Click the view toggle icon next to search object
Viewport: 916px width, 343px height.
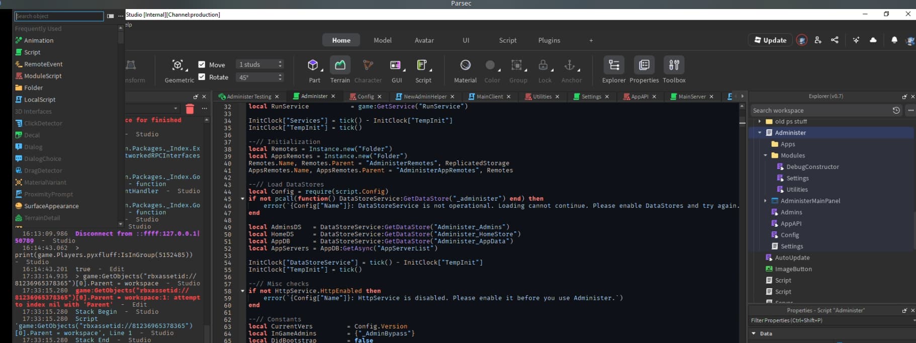tap(111, 16)
